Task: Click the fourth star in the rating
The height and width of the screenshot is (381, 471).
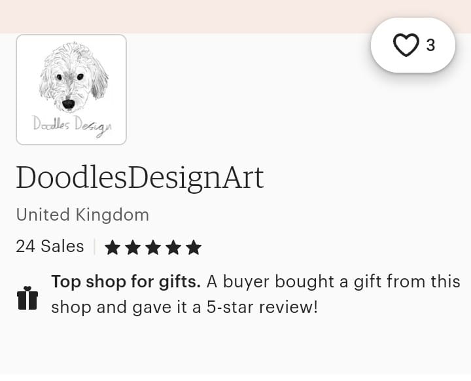Action: point(173,247)
